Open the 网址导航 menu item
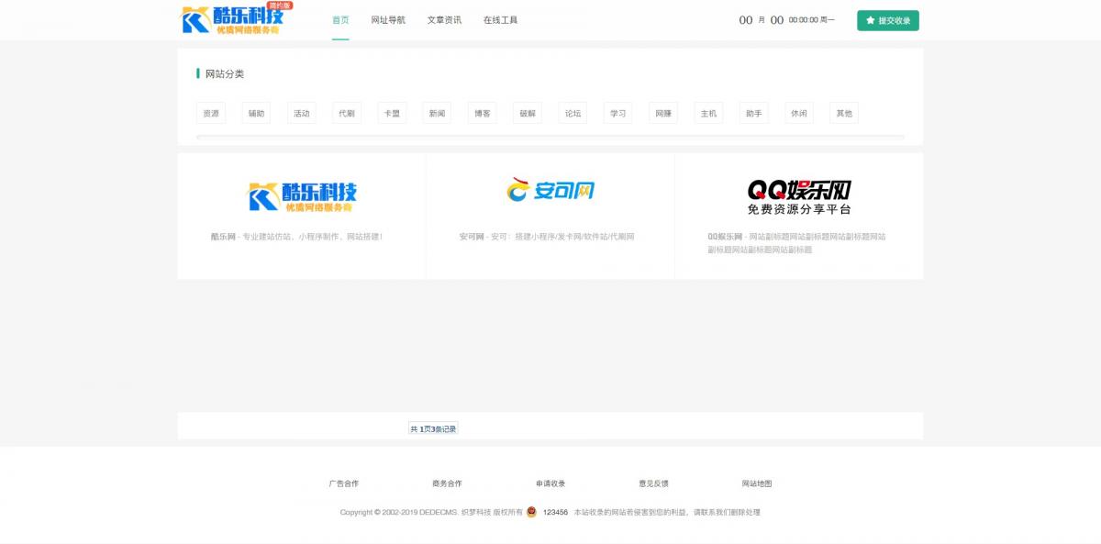 click(x=388, y=20)
